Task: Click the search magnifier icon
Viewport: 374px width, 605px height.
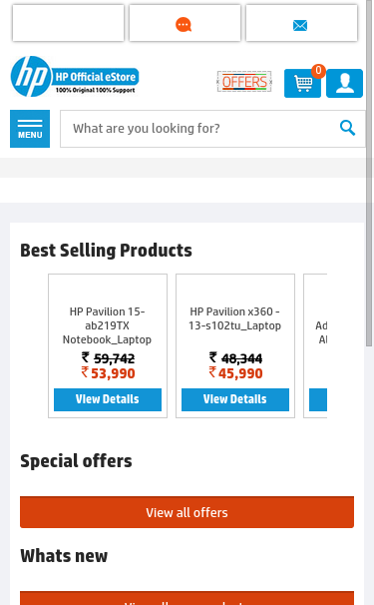Action: point(347,128)
